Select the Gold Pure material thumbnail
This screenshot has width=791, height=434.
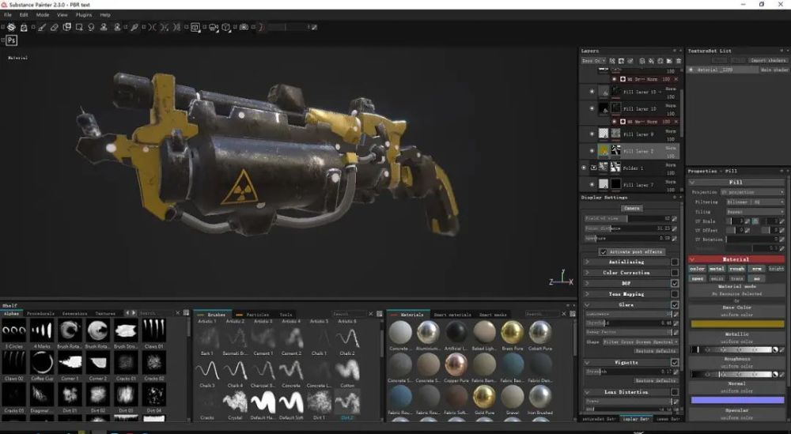(x=484, y=397)
